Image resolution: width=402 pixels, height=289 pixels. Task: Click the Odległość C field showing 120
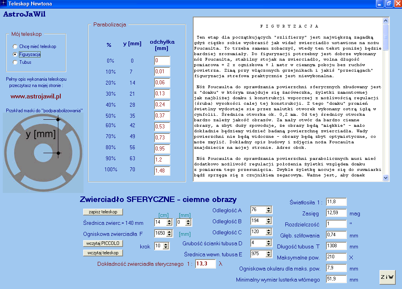(x=258, y=232)
